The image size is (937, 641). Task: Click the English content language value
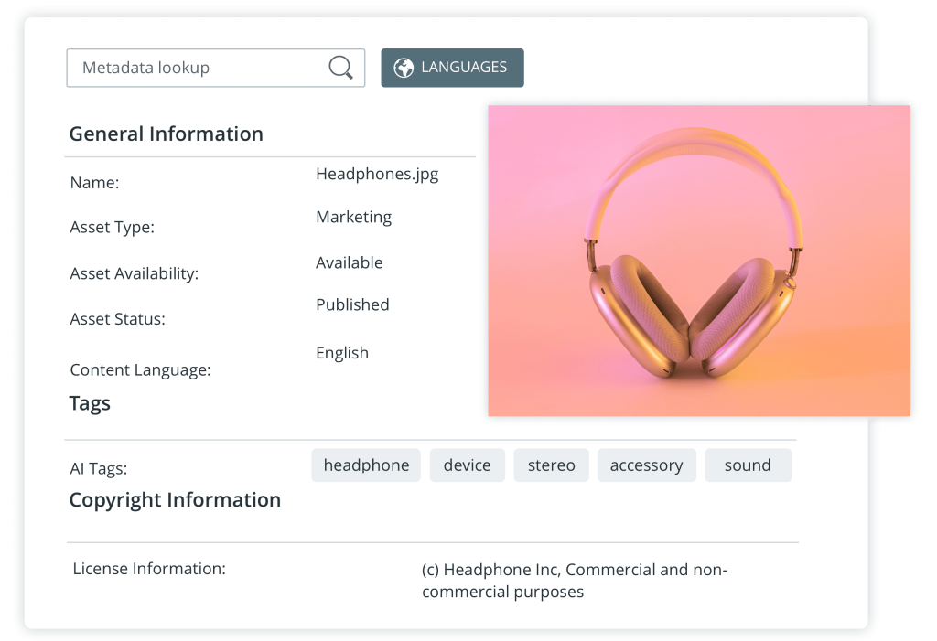tap(341, 353)
